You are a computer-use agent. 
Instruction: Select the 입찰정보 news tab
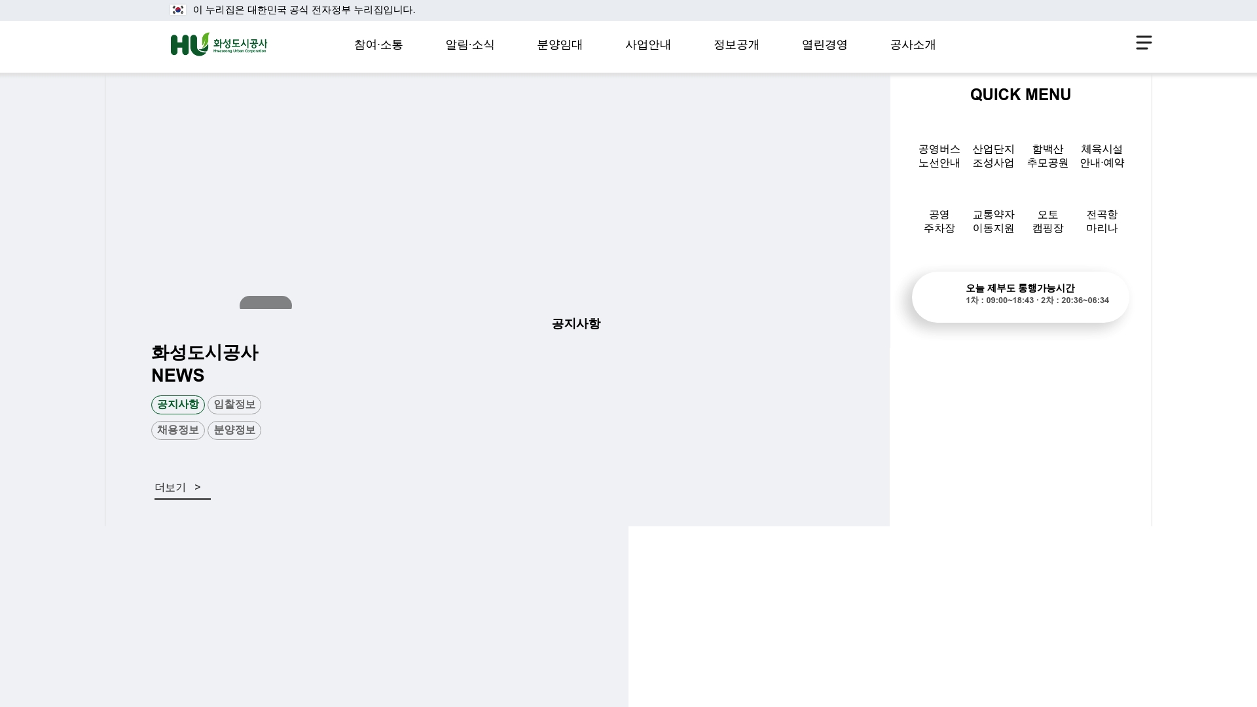234,405
